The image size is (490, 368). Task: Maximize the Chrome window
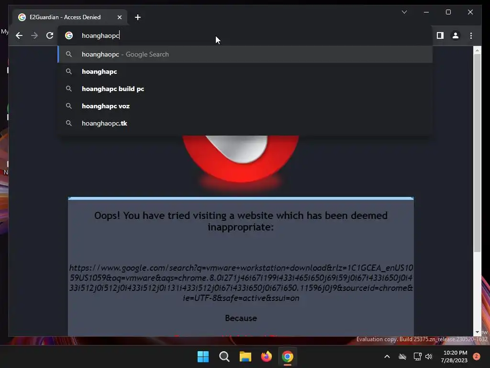tap(448, 12)
